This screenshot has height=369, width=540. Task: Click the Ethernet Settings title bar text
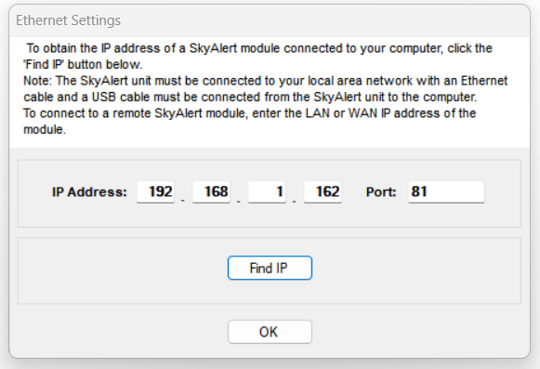coord(68,20)
